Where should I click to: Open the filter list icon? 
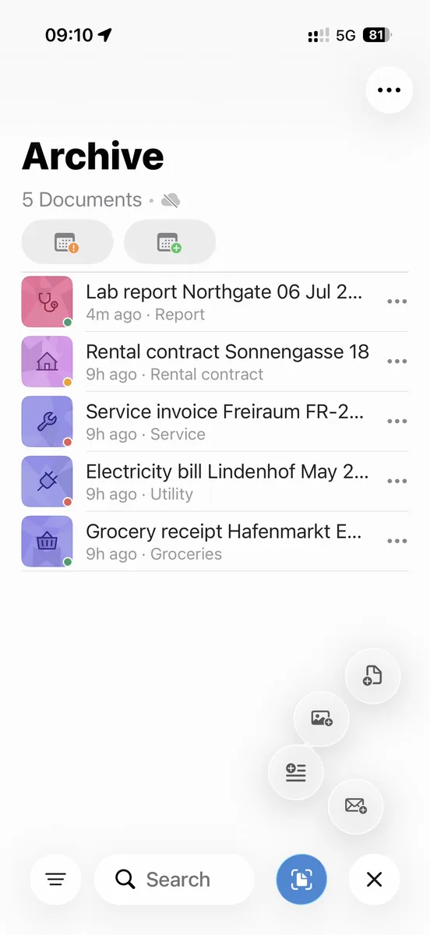point(55,880)
